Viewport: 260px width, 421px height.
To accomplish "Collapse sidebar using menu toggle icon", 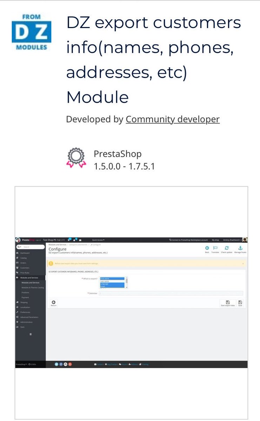I will click(31, 334).
